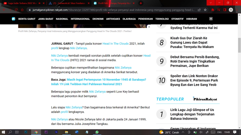Open WhatsApp from the taskbar
This screenshot has height=135, width=241.
(97, 132)
